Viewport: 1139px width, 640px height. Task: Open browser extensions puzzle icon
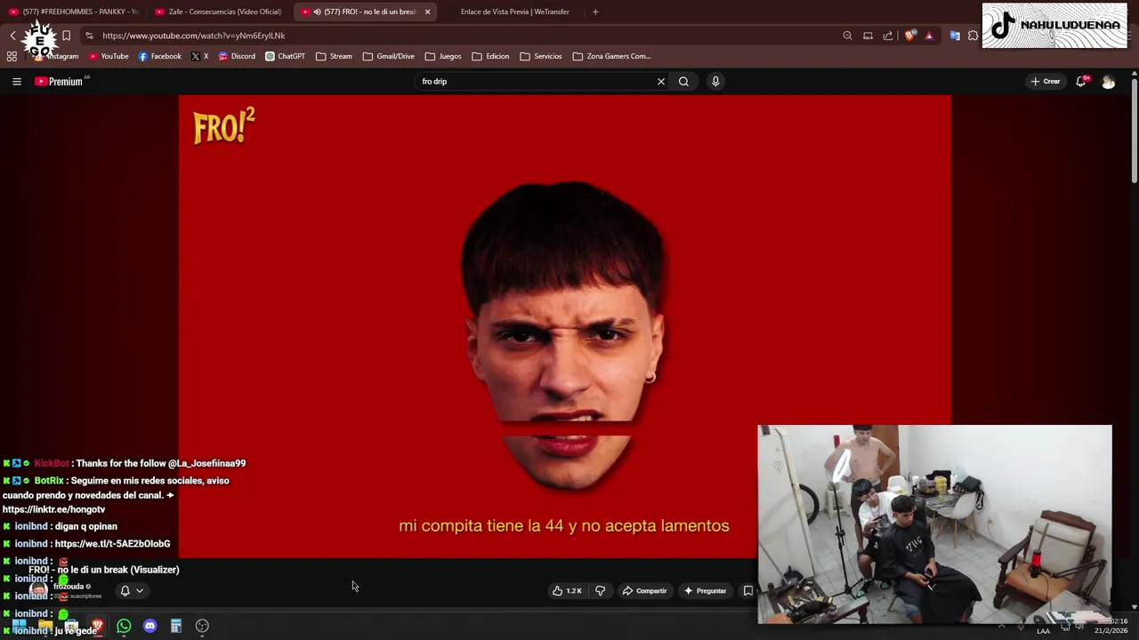pyautogui.click(x=973, y=36)
